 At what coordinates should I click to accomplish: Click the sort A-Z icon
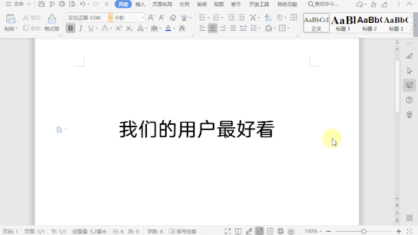click(268, 18)
